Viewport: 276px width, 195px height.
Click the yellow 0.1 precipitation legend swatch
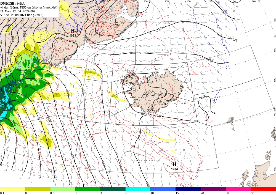pyautogui.click(x=12, y=189)
